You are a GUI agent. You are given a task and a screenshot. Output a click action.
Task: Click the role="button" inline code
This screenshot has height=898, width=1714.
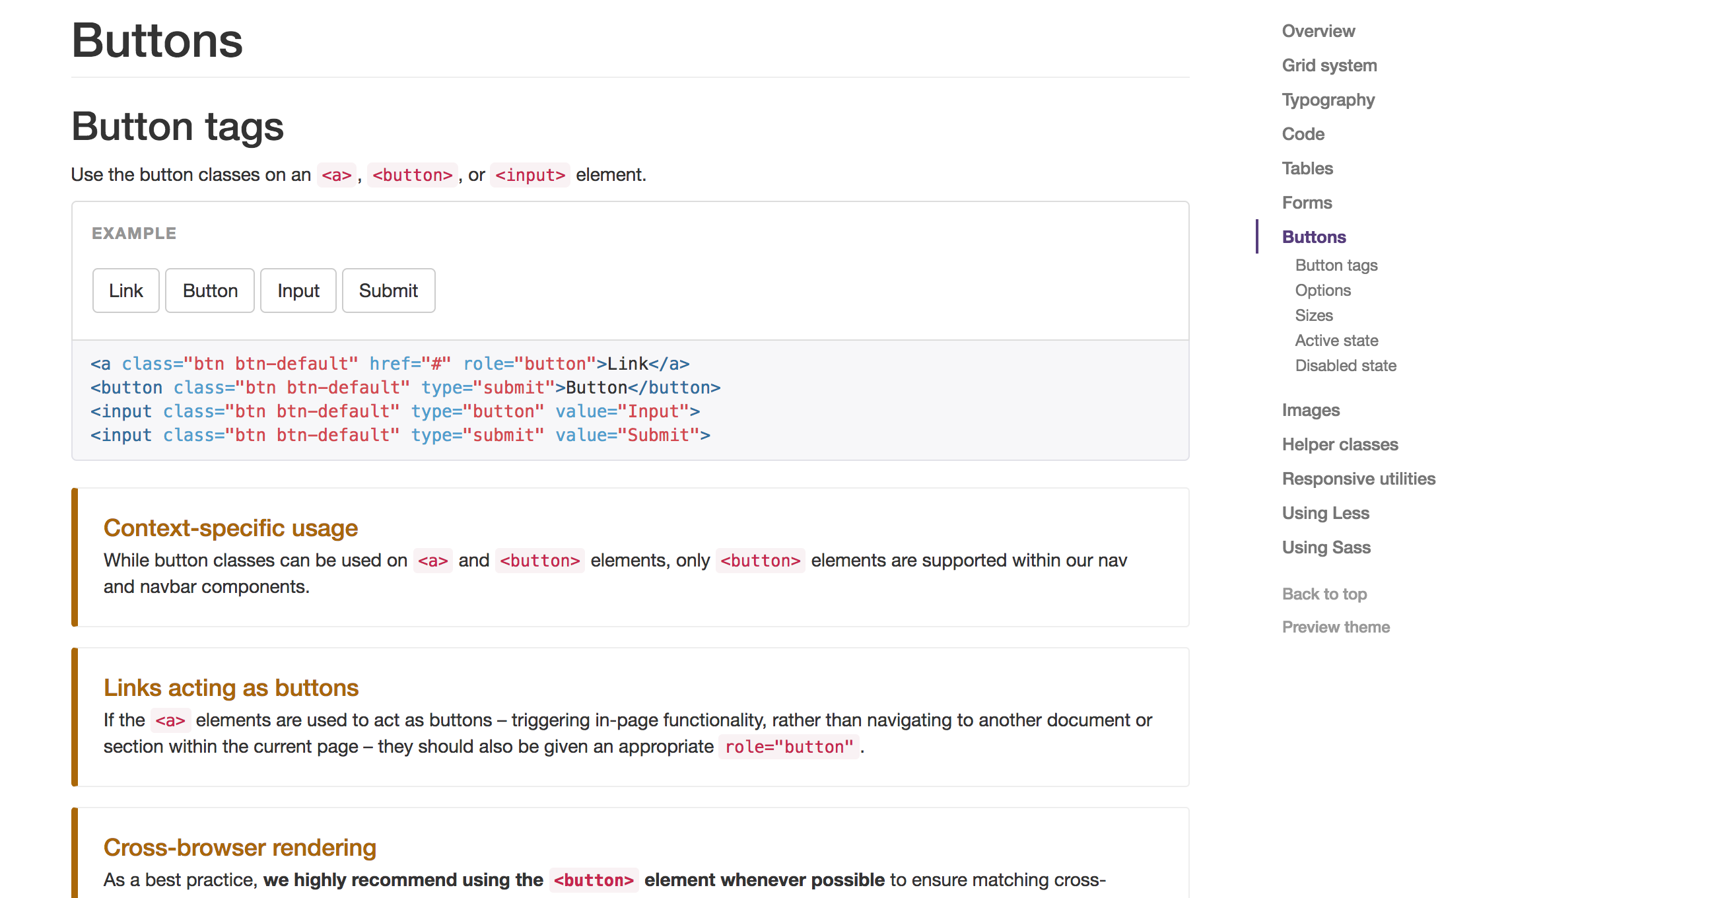pyautogui.click(x=789, y=747)
